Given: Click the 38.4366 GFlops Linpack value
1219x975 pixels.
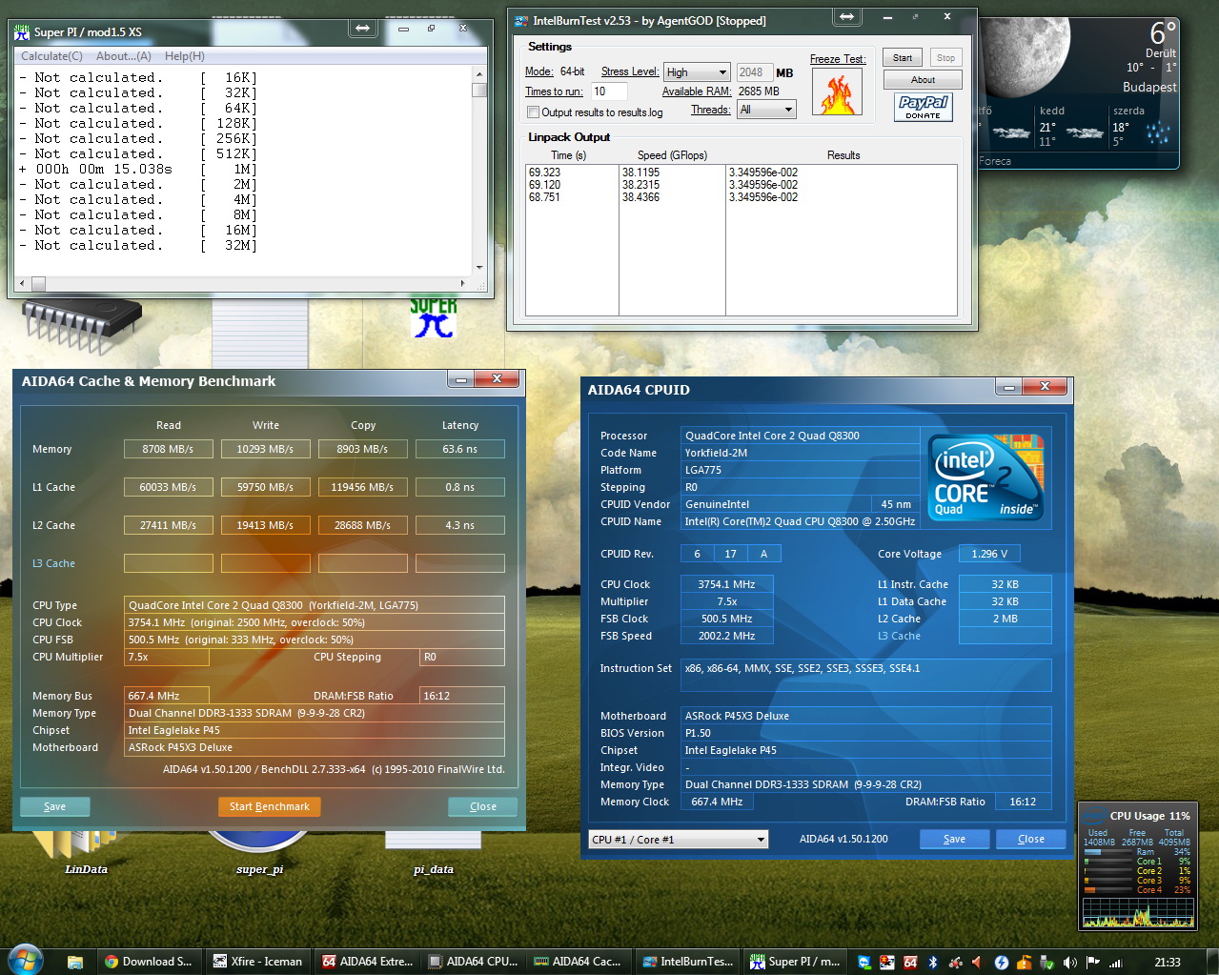Looking at the screenshot, I should point(641,197).
